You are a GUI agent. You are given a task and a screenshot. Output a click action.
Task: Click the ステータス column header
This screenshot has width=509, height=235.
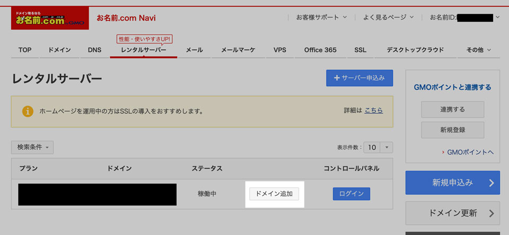tap(207, 168)
